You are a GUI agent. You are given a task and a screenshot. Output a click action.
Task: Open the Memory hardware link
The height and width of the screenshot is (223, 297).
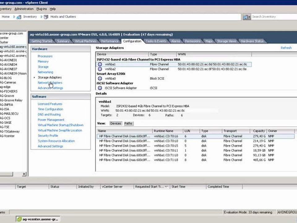pyautogui.click(x=43, y=61)
